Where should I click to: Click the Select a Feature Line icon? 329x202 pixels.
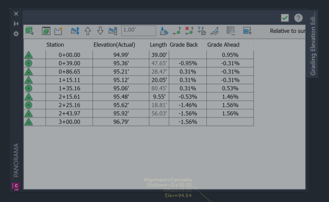tap(30, 31)
